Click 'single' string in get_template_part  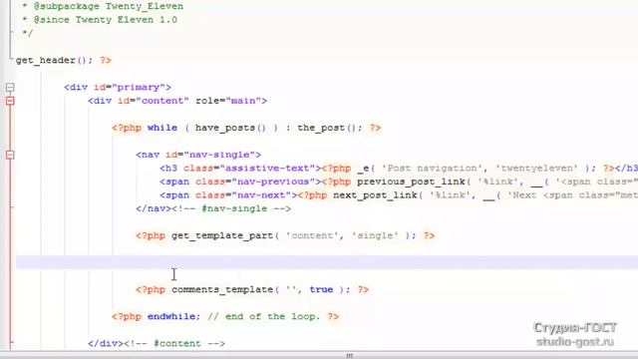(x=375, y=235)
